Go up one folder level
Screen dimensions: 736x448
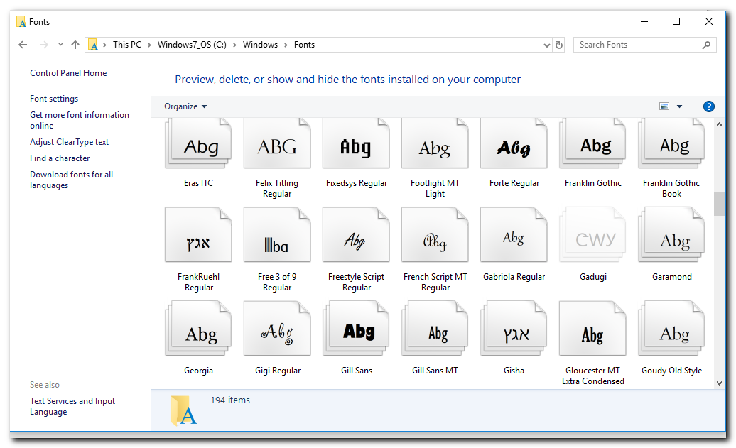point(75,45)
